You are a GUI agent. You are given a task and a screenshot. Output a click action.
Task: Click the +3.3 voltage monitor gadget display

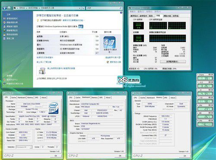pos(205,86)
